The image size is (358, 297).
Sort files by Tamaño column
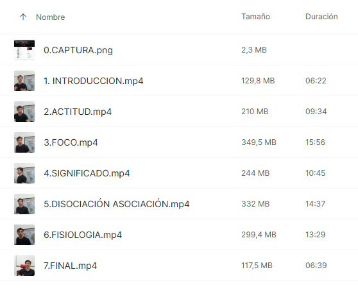click(255, 17)
